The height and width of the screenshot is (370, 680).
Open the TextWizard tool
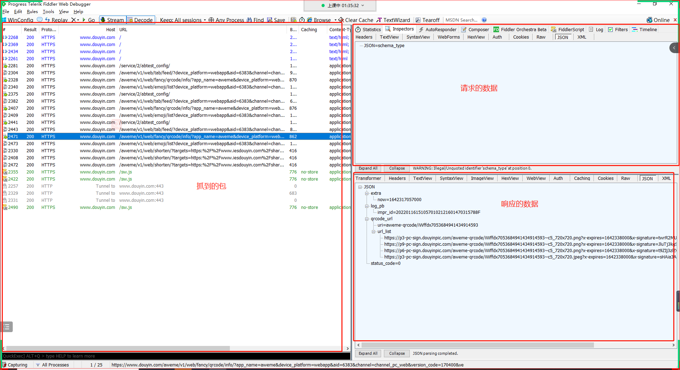point(393,20)
